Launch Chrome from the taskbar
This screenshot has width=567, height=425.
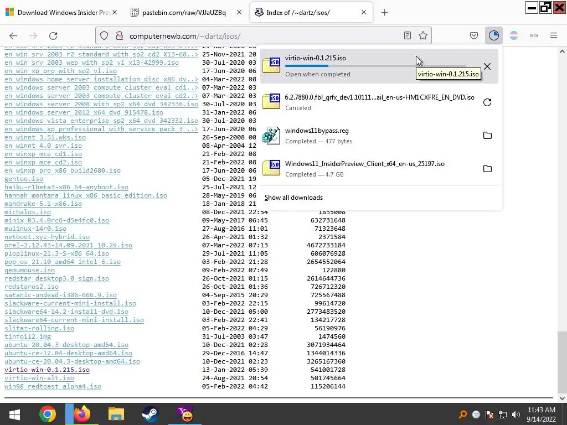[48, 414]
